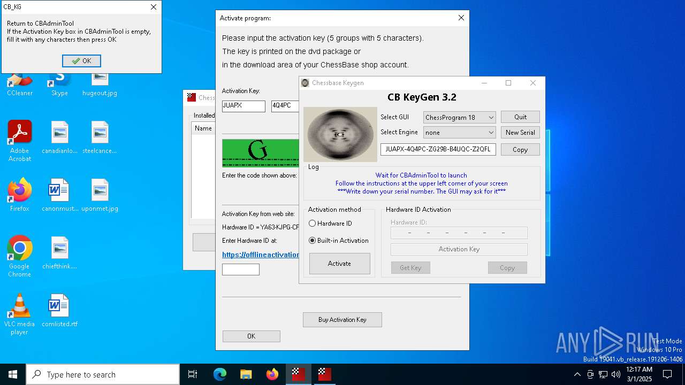Click OK in CB_KG dialog
The width and height of the screenshot is (685, 385).
[x=81, y=61]
